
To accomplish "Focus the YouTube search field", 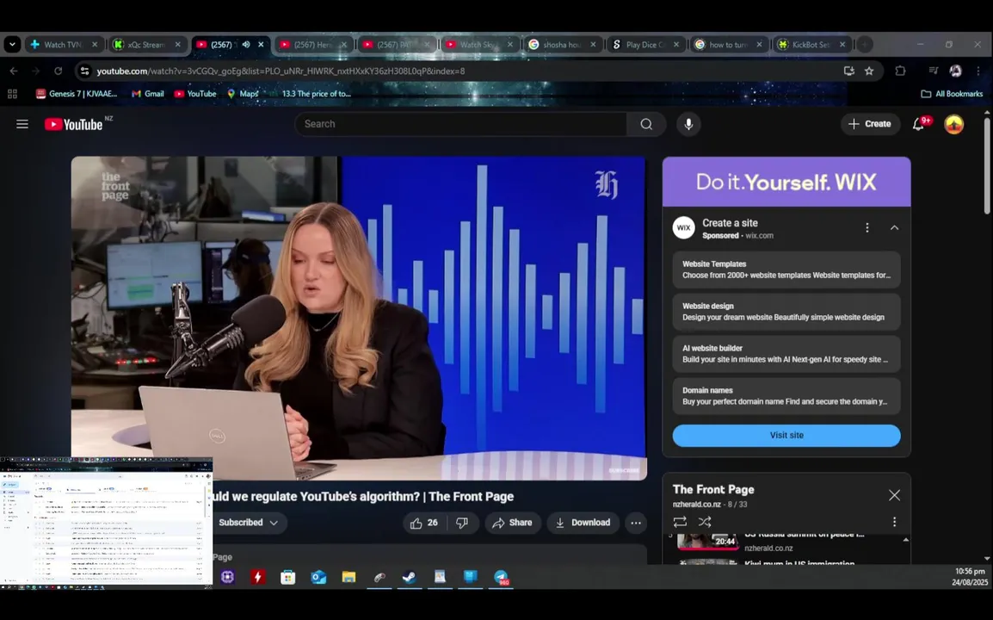I will tap(461, 124).
